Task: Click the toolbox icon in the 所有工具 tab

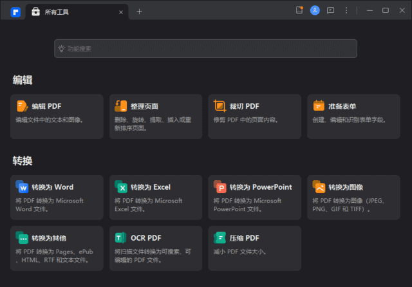Action: (x=36, y=12)
